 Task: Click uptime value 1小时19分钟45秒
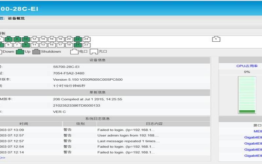tap(69, 86)
